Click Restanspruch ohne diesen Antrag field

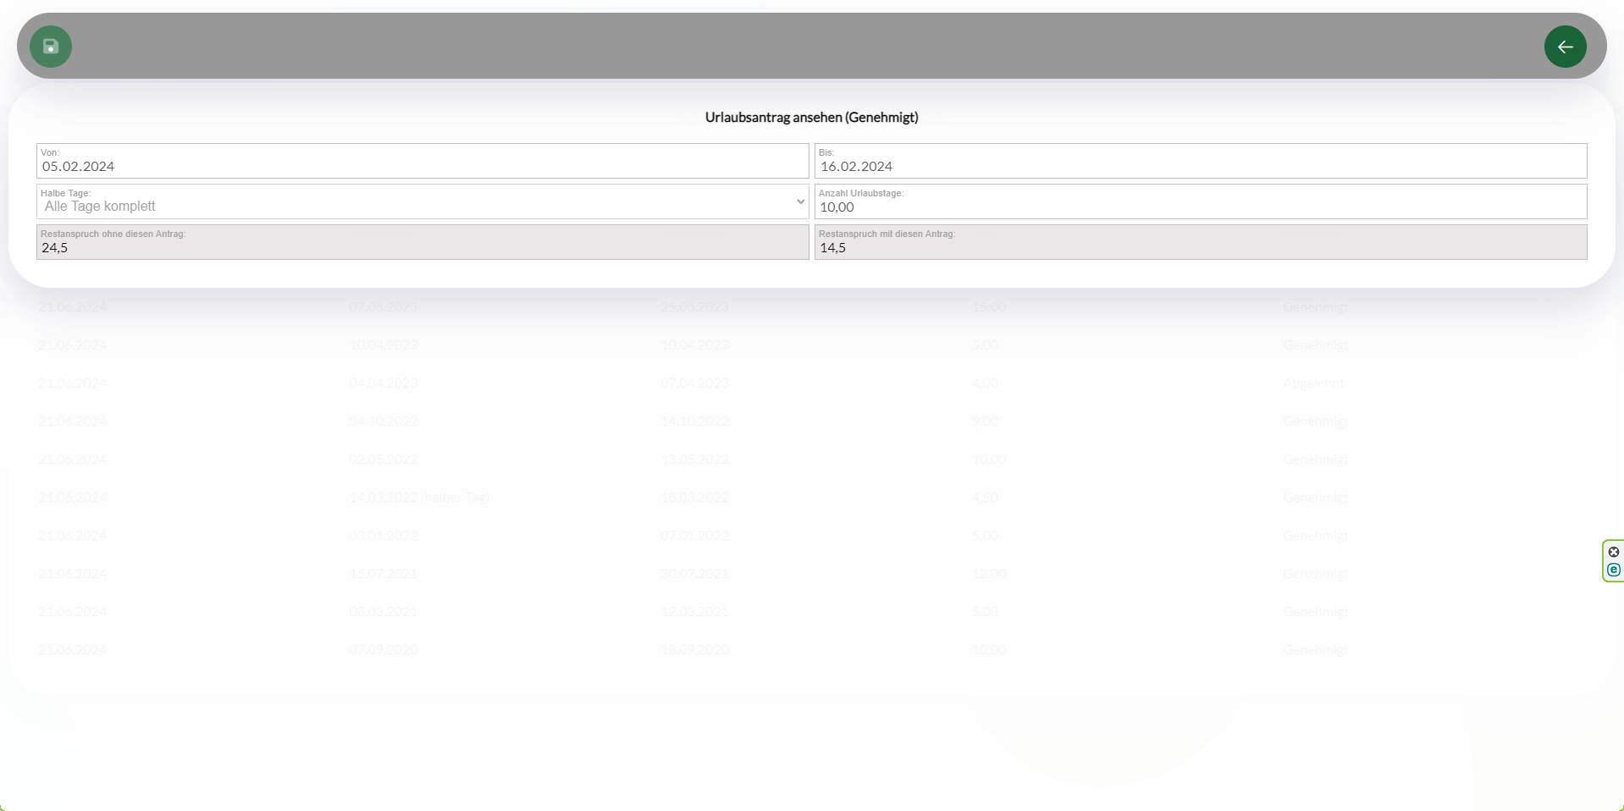pyautogui.click(x=422, y=247)
